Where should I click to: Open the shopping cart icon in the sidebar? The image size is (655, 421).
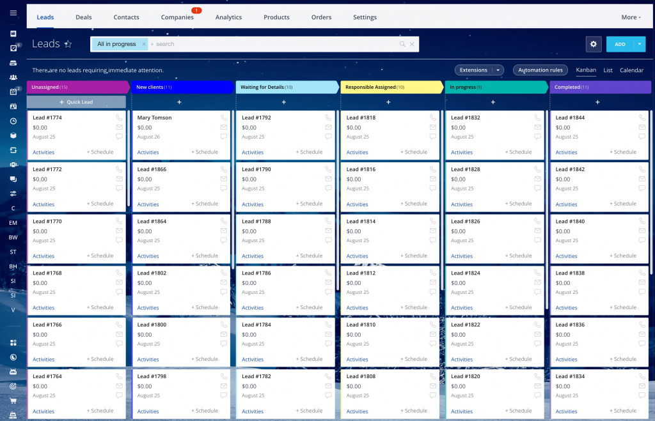(13, 401)
